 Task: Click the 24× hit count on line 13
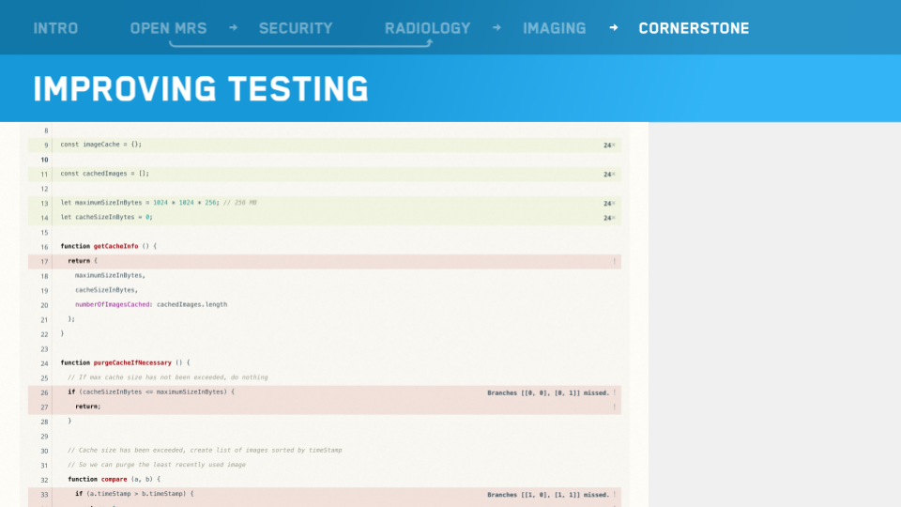coord(608,204)
